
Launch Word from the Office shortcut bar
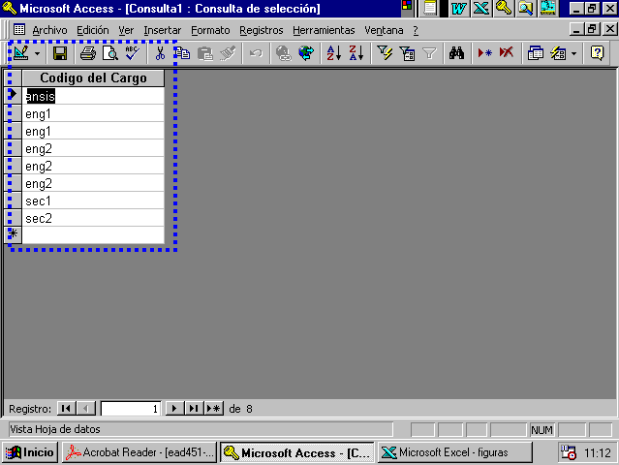[459, 9]
